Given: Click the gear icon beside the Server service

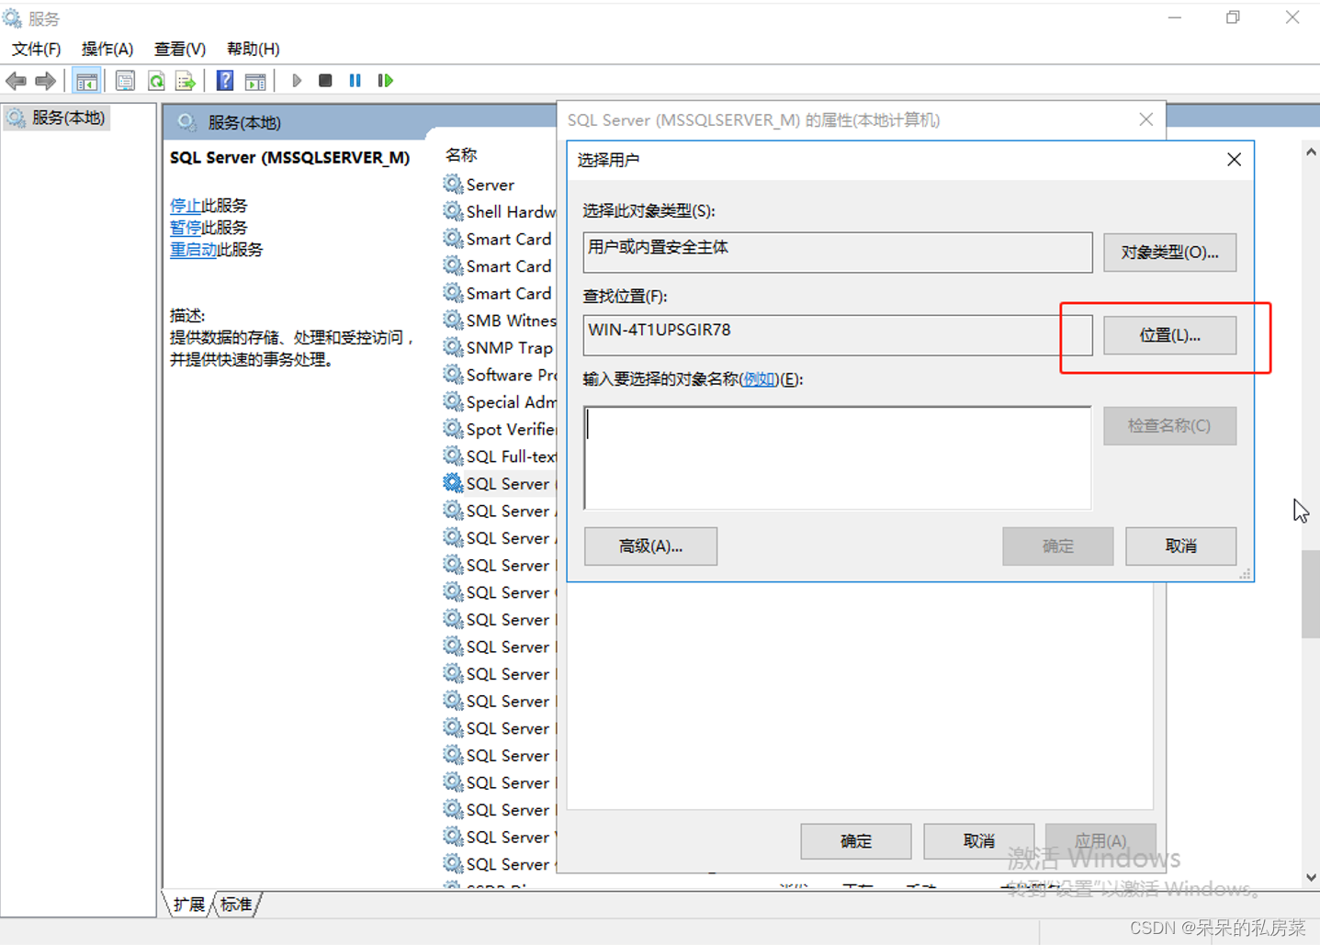Looking at the screenshot, I should [453, 184].
